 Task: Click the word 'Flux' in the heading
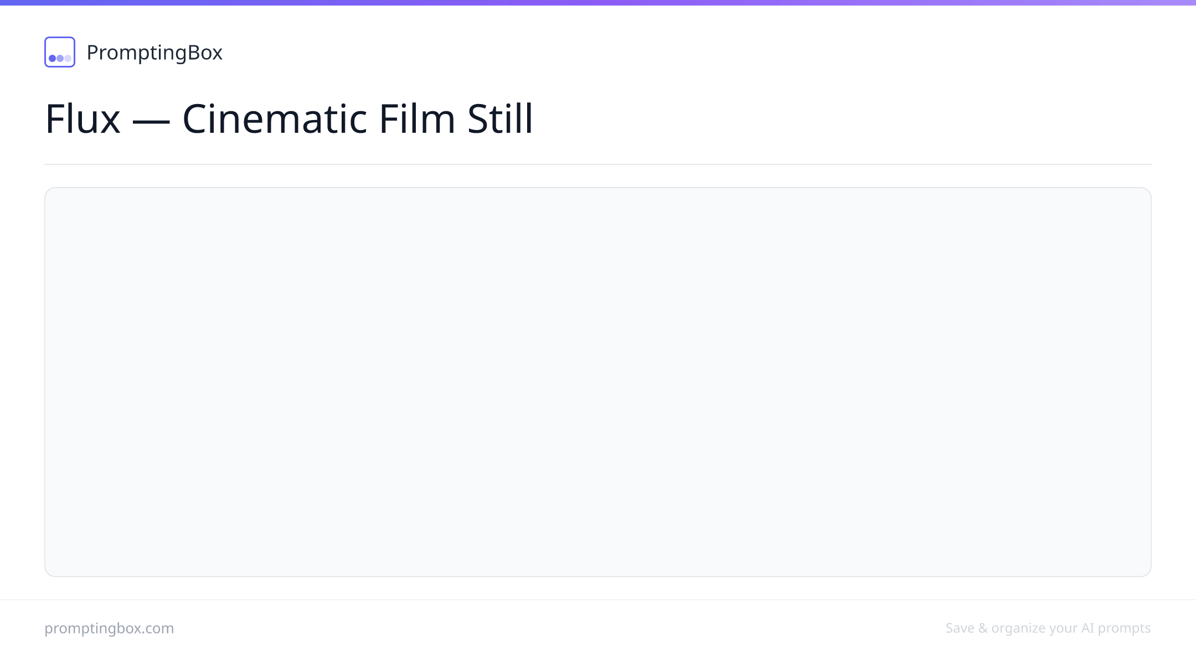coord(83,118)
